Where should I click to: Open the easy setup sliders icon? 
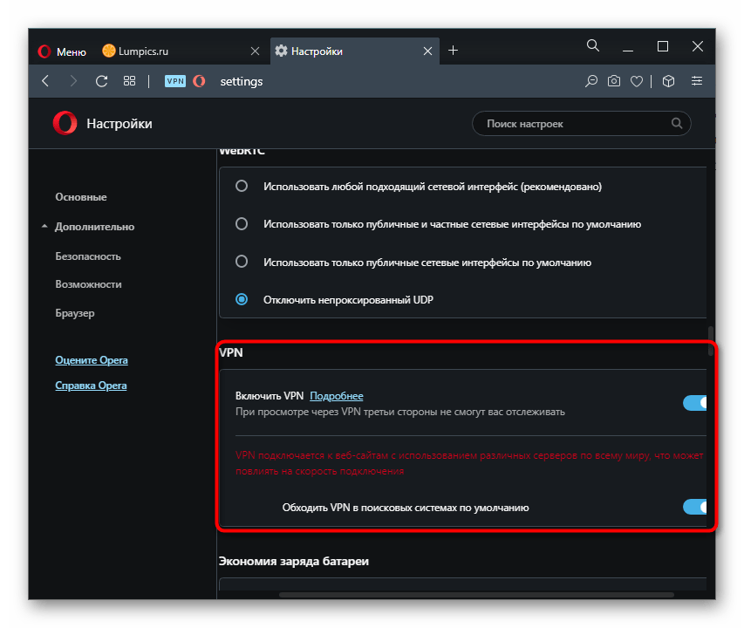click(696, 81)
